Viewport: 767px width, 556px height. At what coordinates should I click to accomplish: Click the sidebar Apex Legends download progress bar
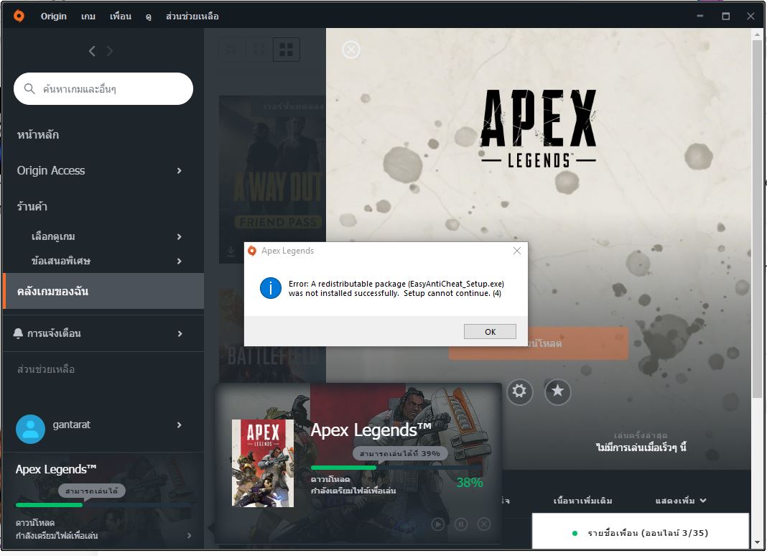[x=103, y=504]
